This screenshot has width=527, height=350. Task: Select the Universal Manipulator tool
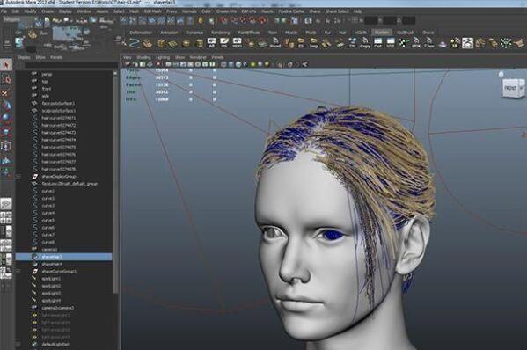(6, 146)
